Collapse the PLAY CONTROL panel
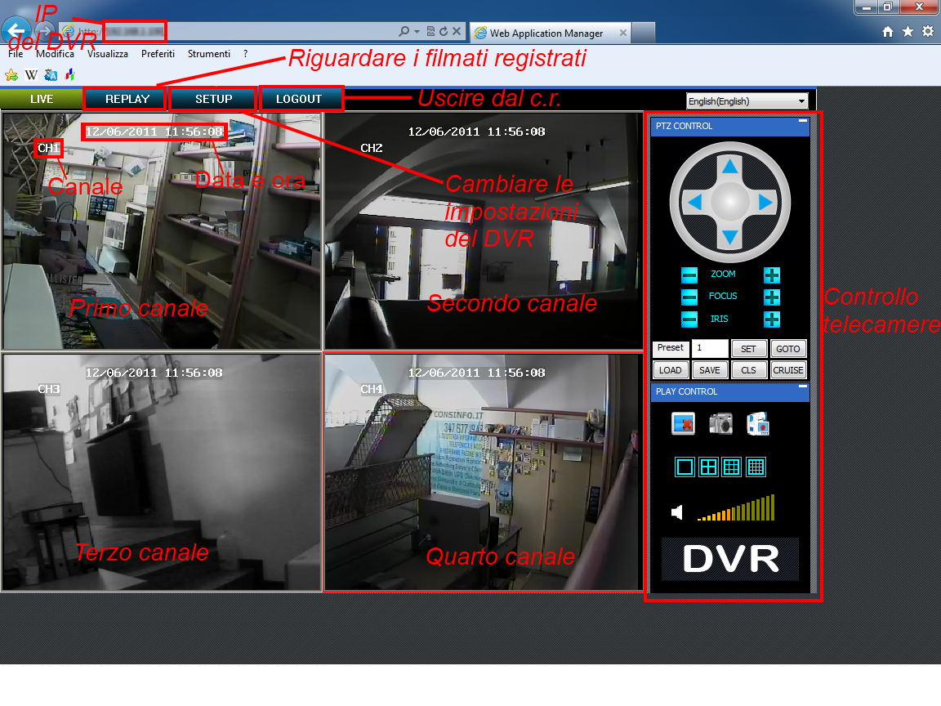The image size is (941, 706). click(x=802, y=387)
